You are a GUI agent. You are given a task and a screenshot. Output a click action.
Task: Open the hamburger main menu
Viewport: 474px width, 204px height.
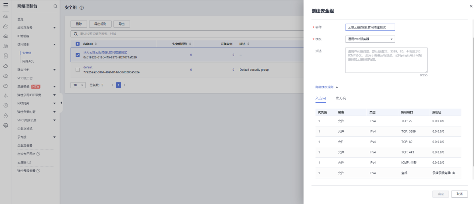pos(6,6)
